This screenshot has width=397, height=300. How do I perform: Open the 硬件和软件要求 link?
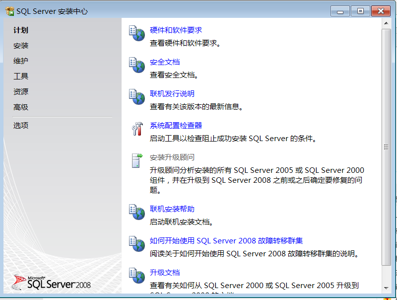coord(176,30)
